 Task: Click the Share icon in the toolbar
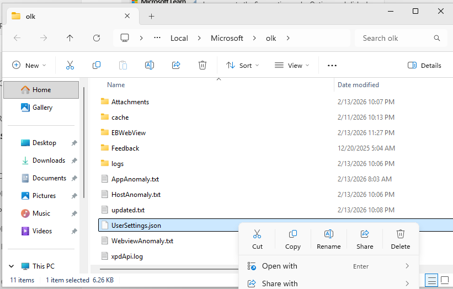pyautogui.click(x=176, y=65)
